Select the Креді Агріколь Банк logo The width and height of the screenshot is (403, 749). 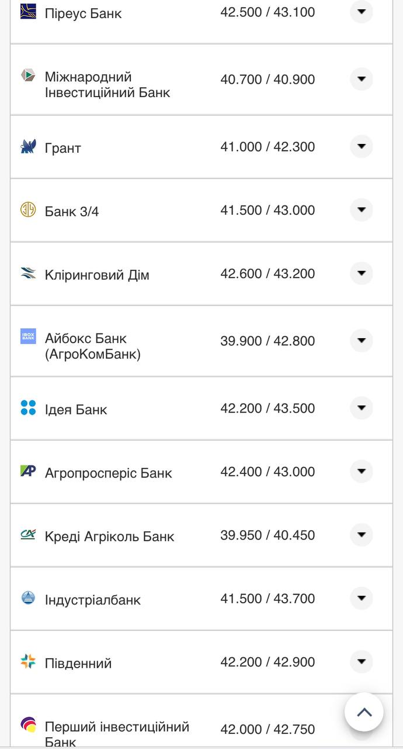click(27, 534)
